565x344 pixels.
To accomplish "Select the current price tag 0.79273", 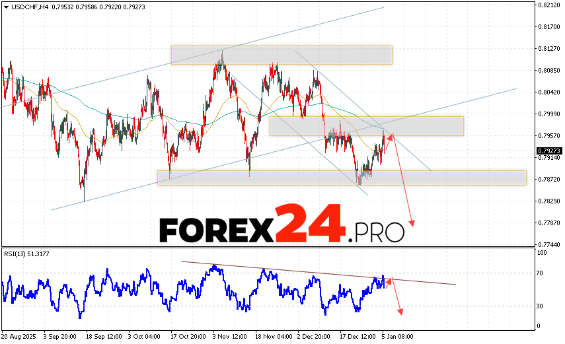I will [x=549, y=151].
